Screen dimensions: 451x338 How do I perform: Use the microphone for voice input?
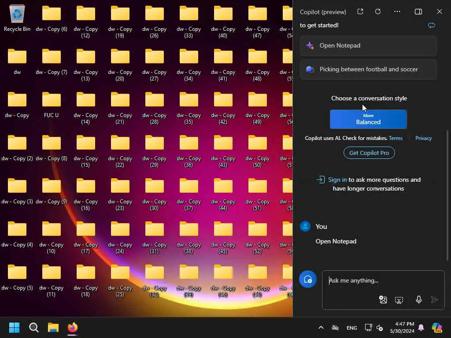tap(419, 300)
